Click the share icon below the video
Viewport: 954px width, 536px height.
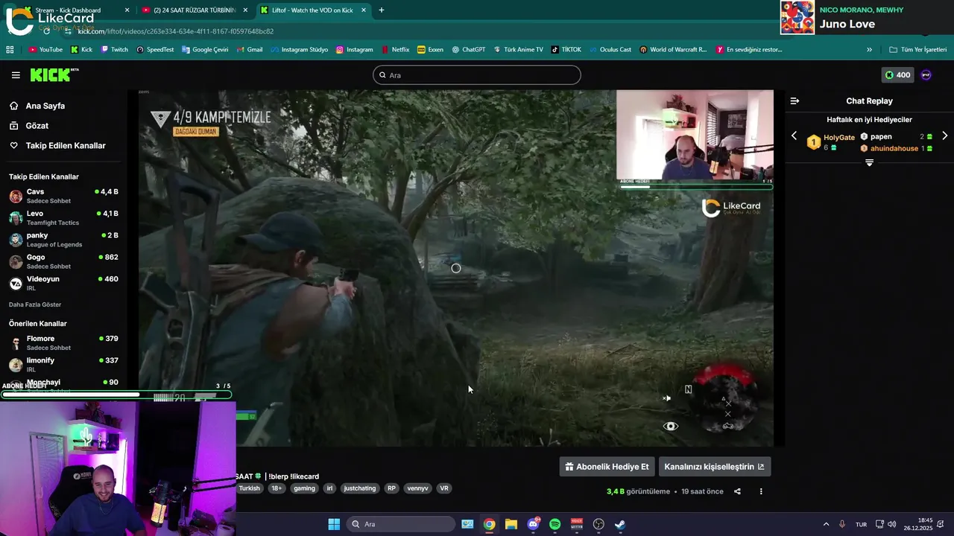pos(737,491)
